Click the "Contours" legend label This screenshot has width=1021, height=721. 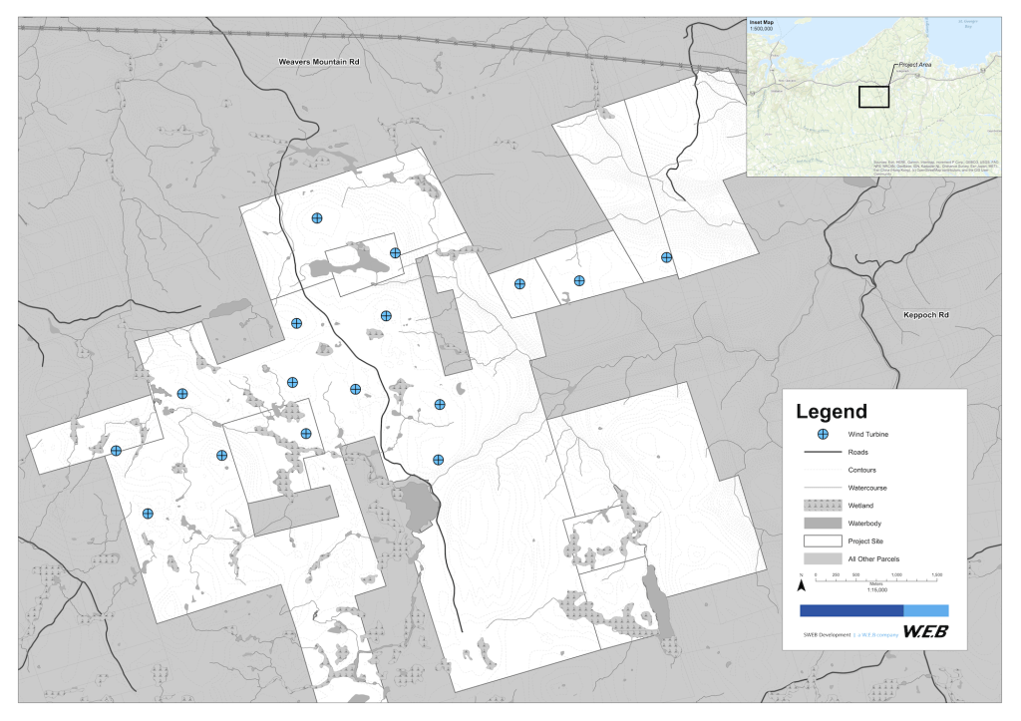(x=861, y=470)
